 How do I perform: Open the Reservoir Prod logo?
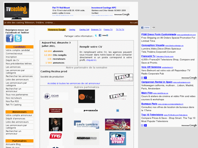pyautogui.click(x=87, y=138)
